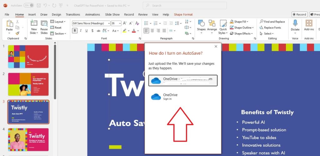The image size is (320, 156).
Task: Click the Bullets list icon
Action: click(x=146, y=23)
